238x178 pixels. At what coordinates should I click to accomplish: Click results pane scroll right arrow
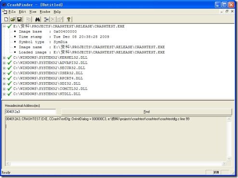[x=224, y=164]
